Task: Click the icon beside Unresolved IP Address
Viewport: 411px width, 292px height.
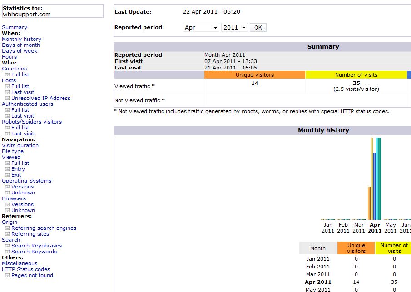Action: point(7,98)
